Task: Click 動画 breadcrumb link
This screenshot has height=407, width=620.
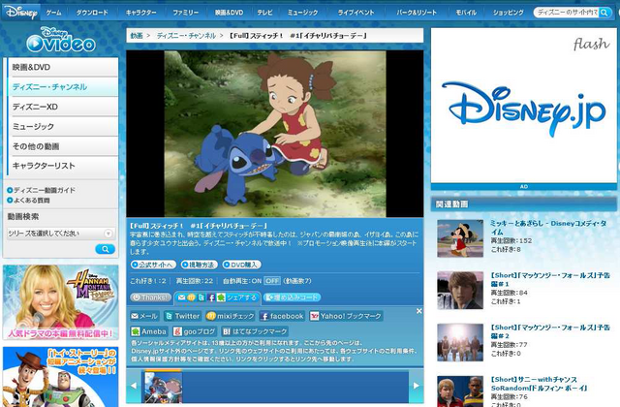Action: 137,36
